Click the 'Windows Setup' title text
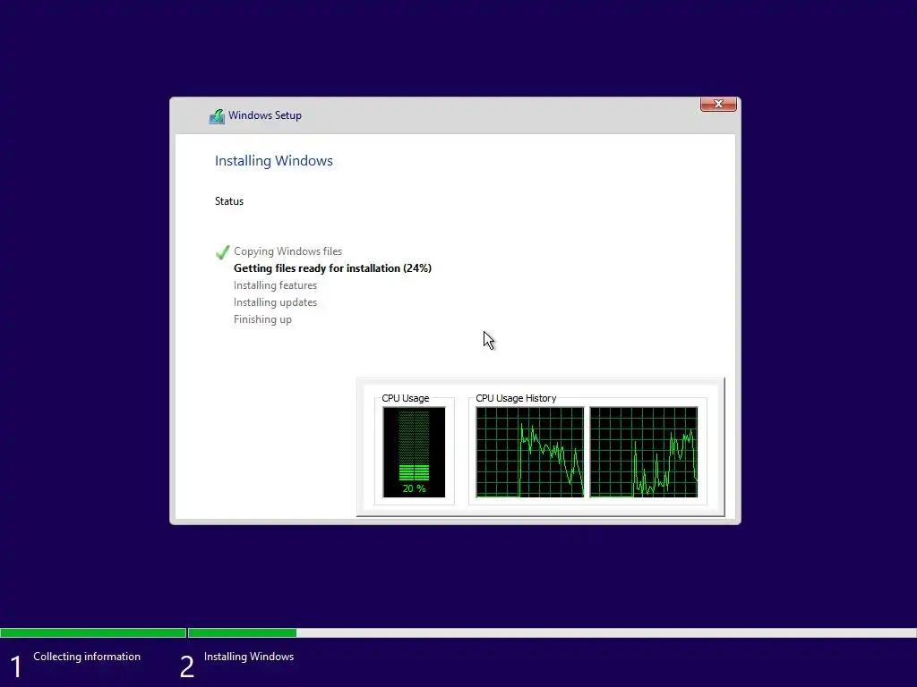The height and width of the screenshot is (687, 917). click(265, 115)
